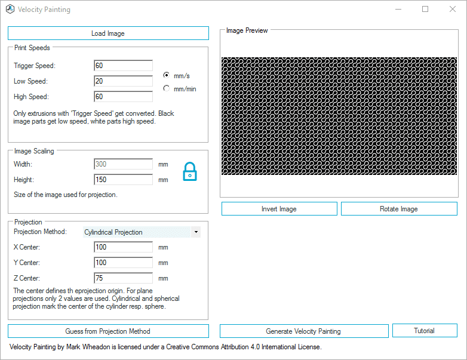This screenshot has width=467, height=360.
Task: Click the Velocity Painting app icon
Action: [x=10, y=9]
